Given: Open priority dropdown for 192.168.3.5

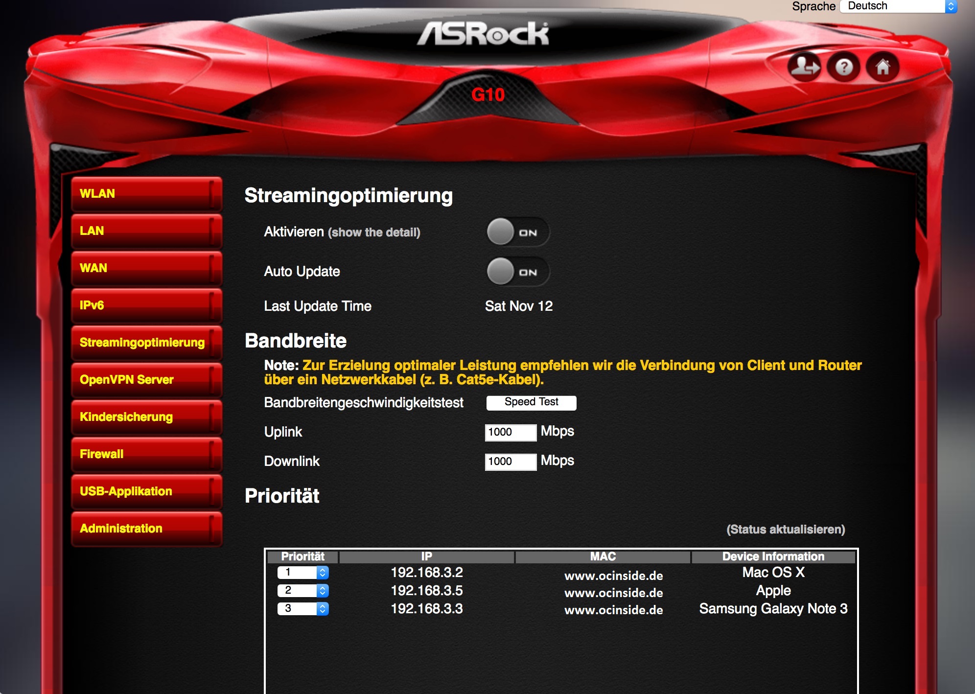Looking at the screenshot, I should 303,590.
